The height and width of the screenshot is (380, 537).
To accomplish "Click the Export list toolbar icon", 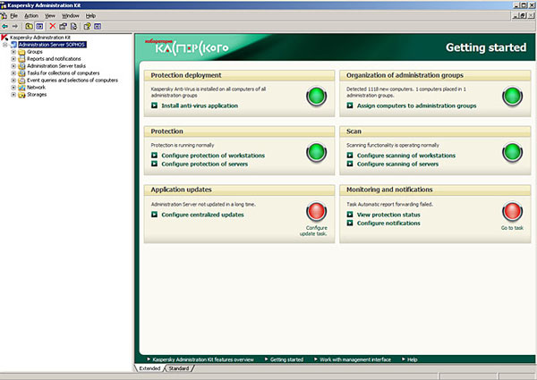I will pyautogui.click(x=73, y=26).
